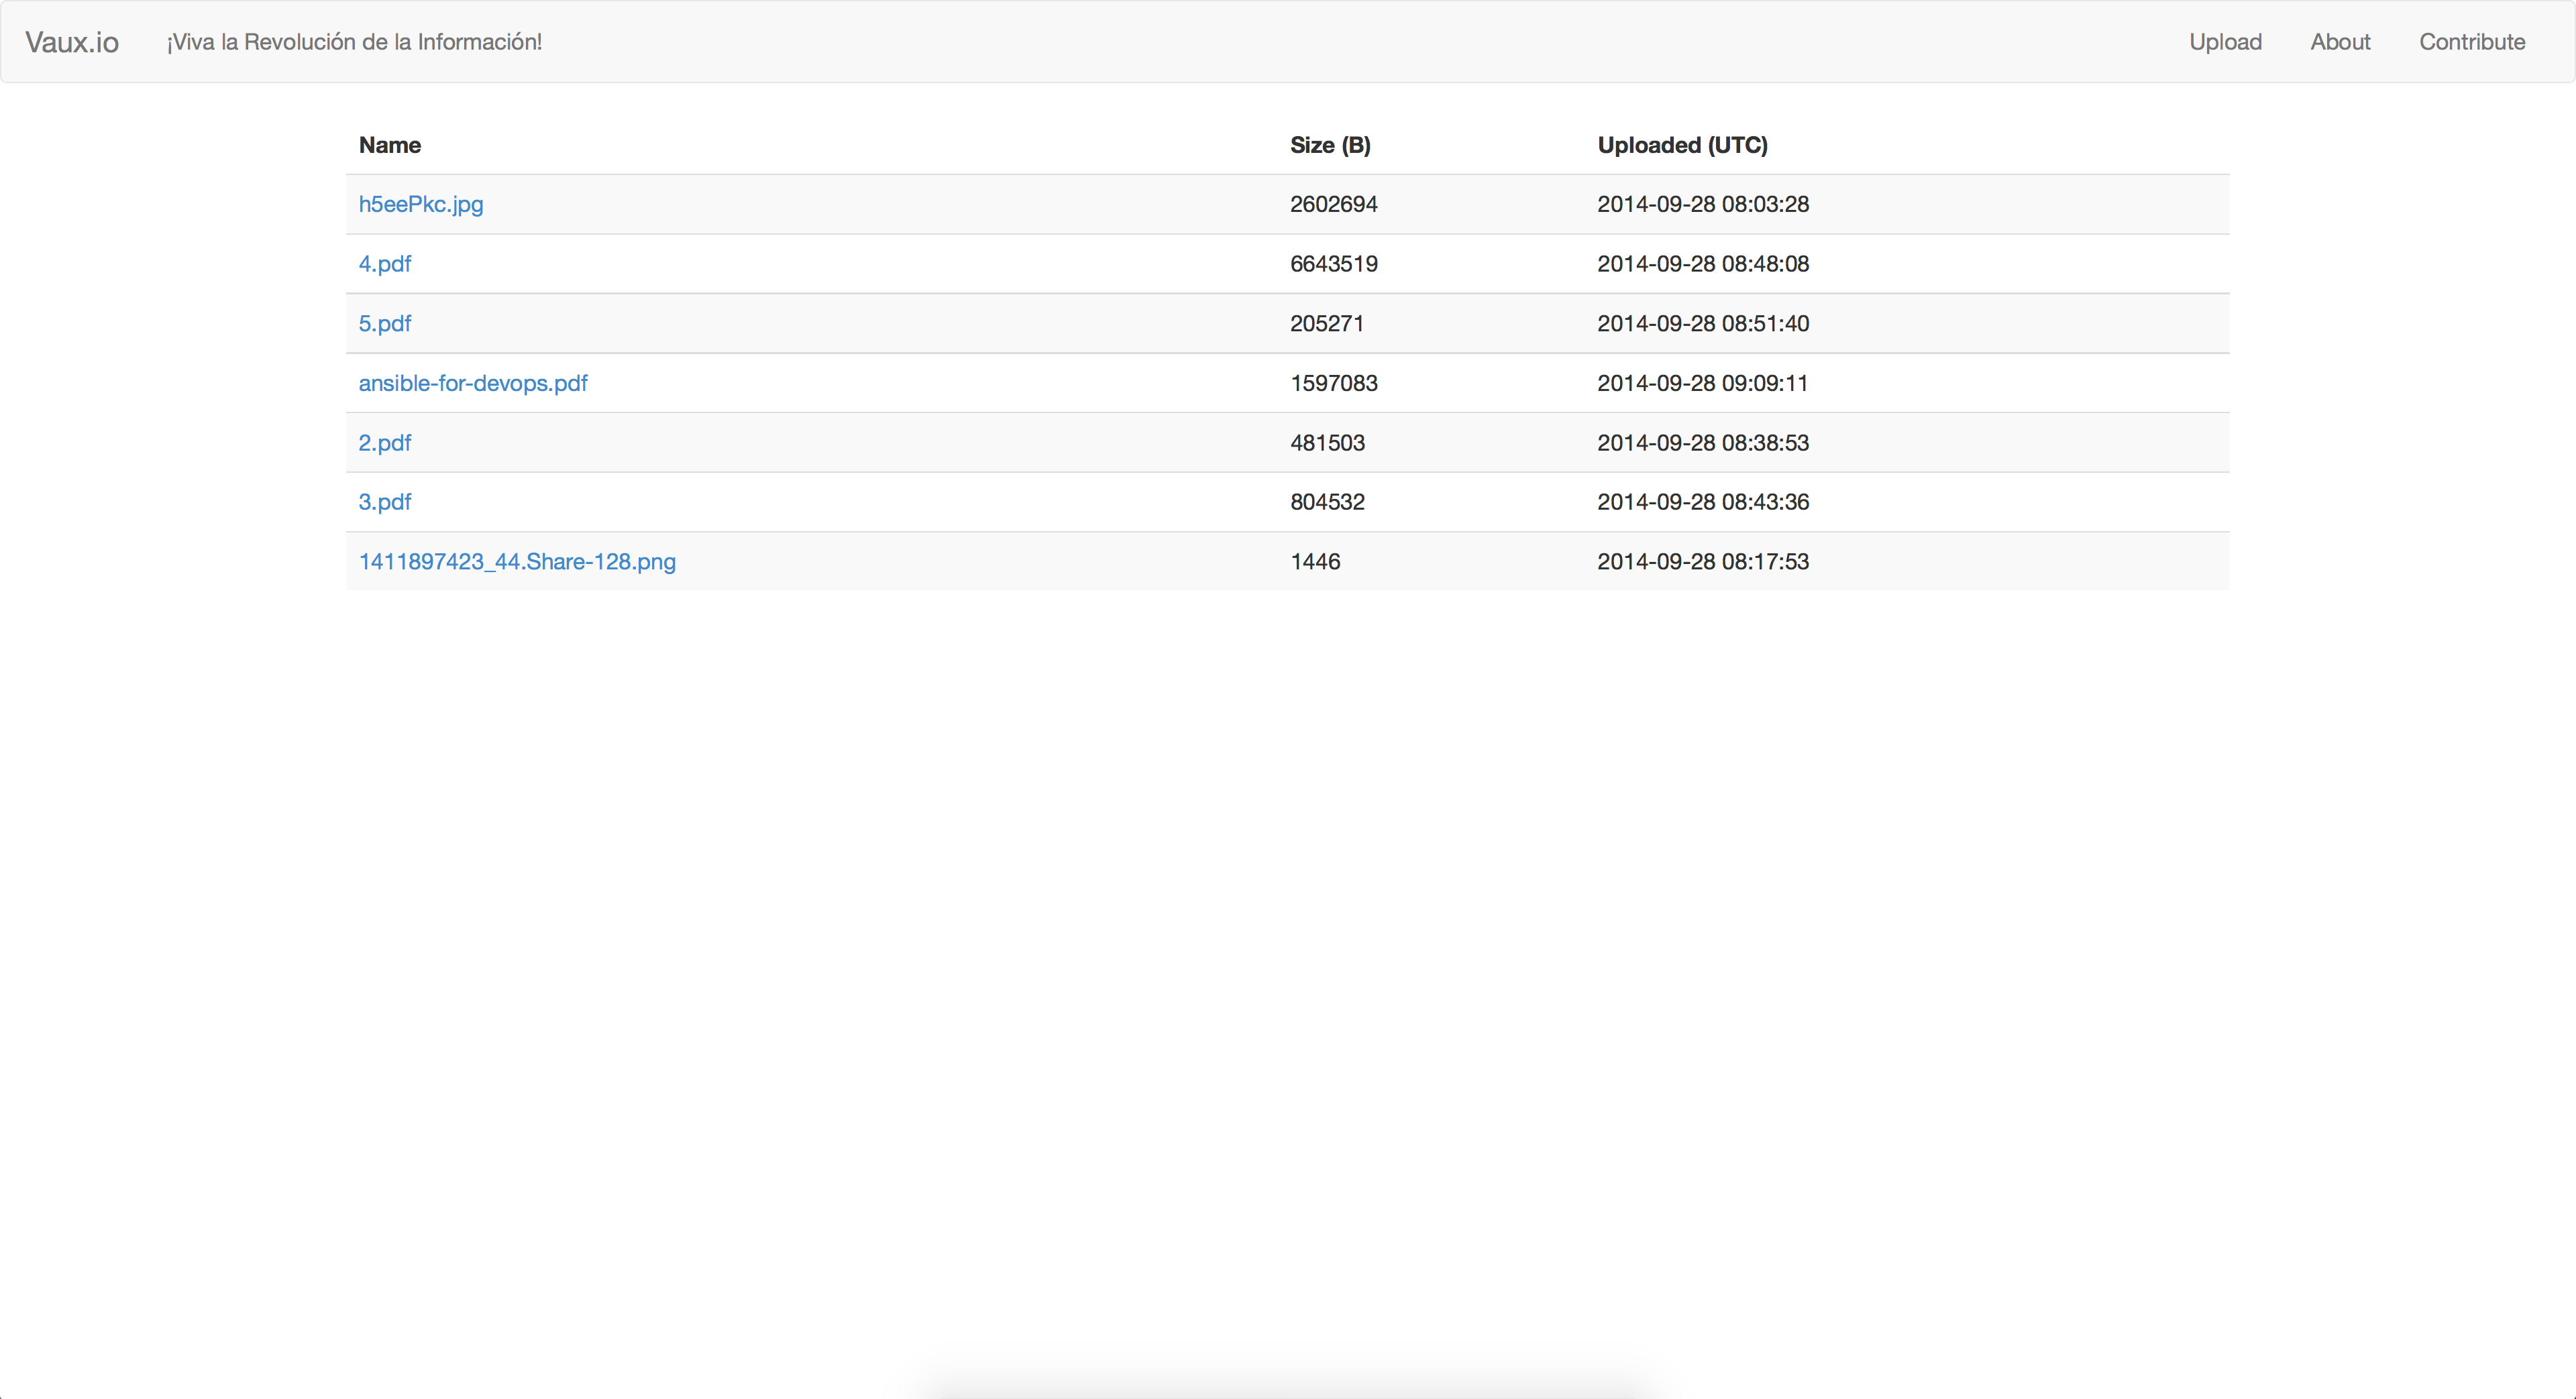Click the 6643519 size cell
This screenshot has height=1399, width=2576.
1334,264
